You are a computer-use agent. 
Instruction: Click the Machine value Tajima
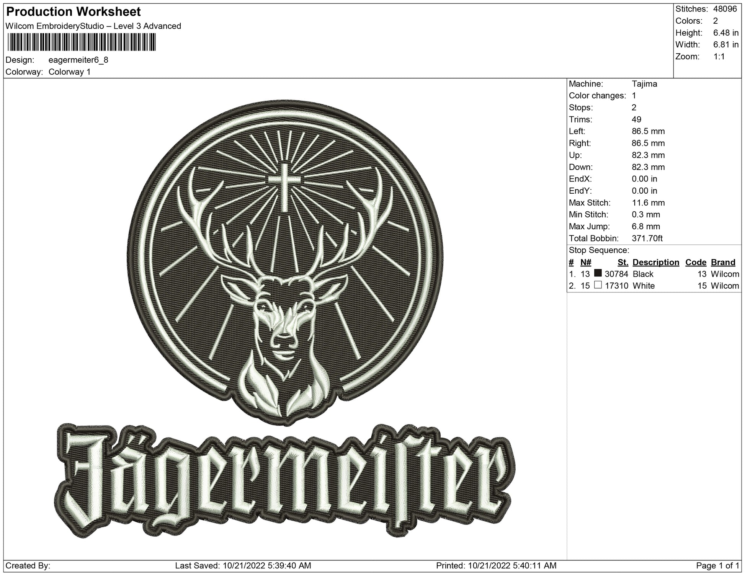click(644, 84)
